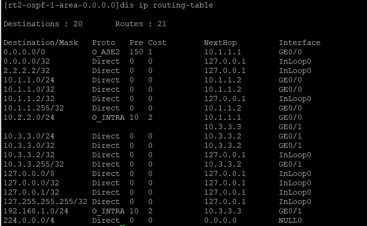Click O_INTRA in the 192.168.1.0/24 row
Image resolution: width=367 pixels, height=226 pixels.
click(x=108, y=211)
